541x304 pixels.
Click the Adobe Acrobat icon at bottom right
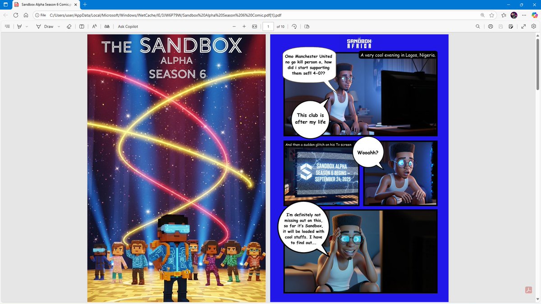527,290
